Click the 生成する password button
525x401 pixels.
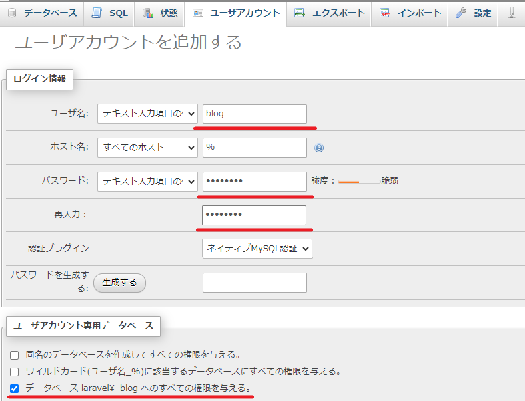tap(120, 283)
